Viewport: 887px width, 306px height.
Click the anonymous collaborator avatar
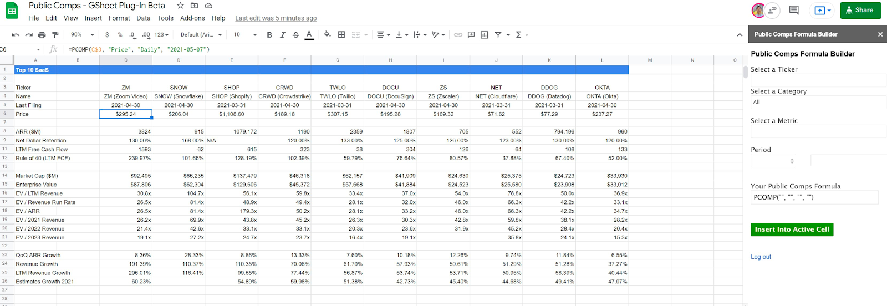[773, 10]
